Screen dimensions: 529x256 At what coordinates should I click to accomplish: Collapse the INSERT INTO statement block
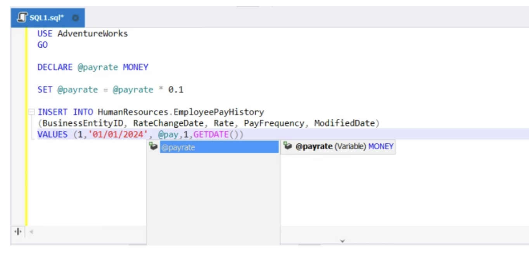pyautogui.click(x=31, y=112)
